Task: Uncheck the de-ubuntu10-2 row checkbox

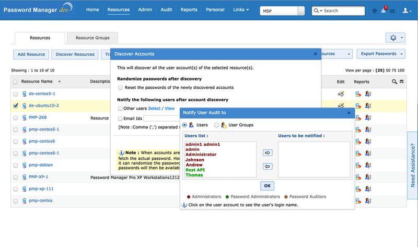Action: coord(16,106)
